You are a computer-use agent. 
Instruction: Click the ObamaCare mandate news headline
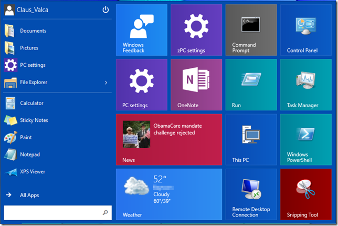click(177, 129)
